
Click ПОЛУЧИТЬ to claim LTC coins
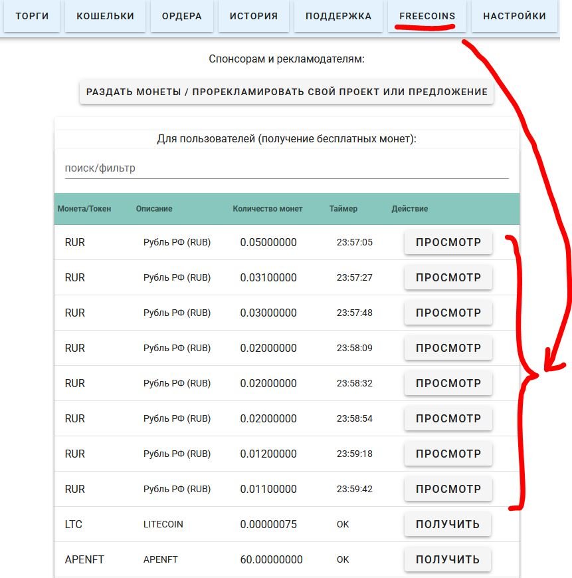[x=448, y=524]
